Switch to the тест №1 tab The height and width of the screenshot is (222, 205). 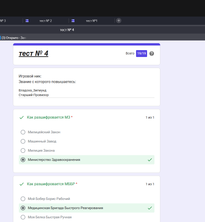click(x=91, y=21)
